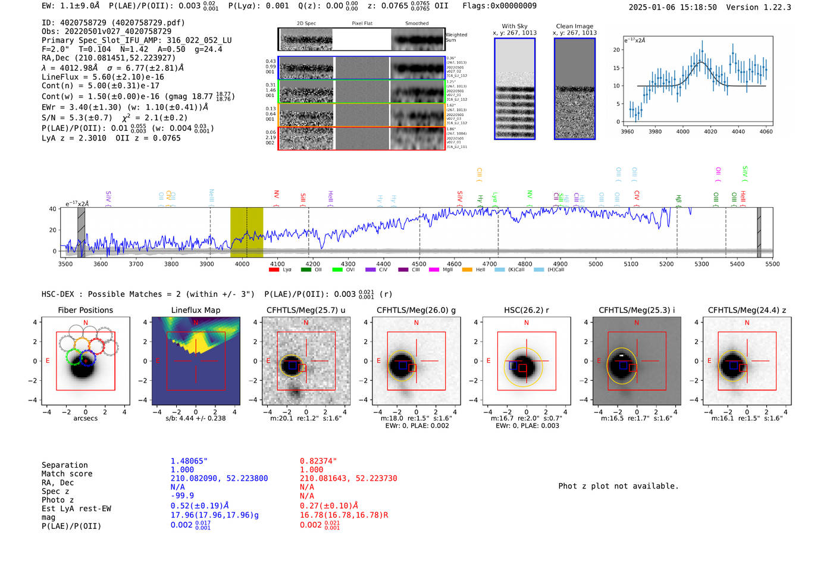833x567 pixels.
Task: Click red separation value 0.82374"
Action: [x=318, y=461]
